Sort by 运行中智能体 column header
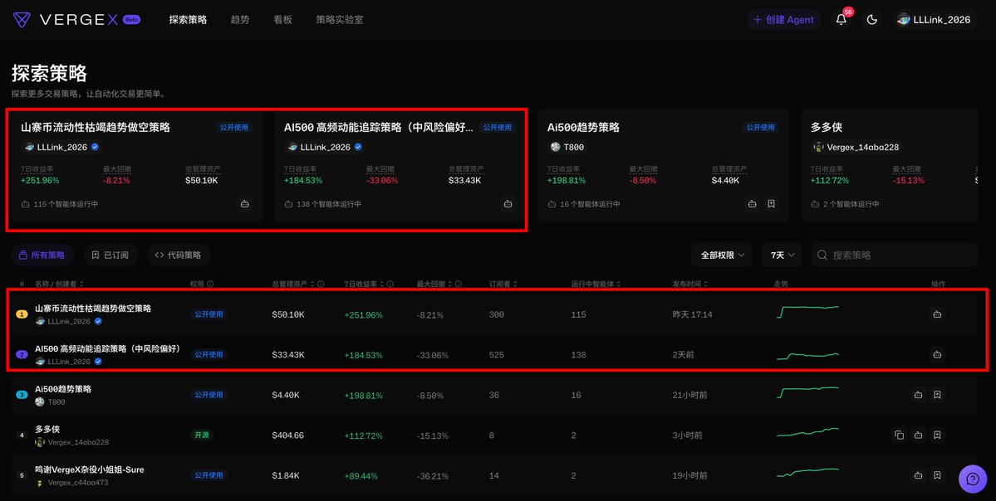This screenshot has height=501, width=996. coord(596,285)
